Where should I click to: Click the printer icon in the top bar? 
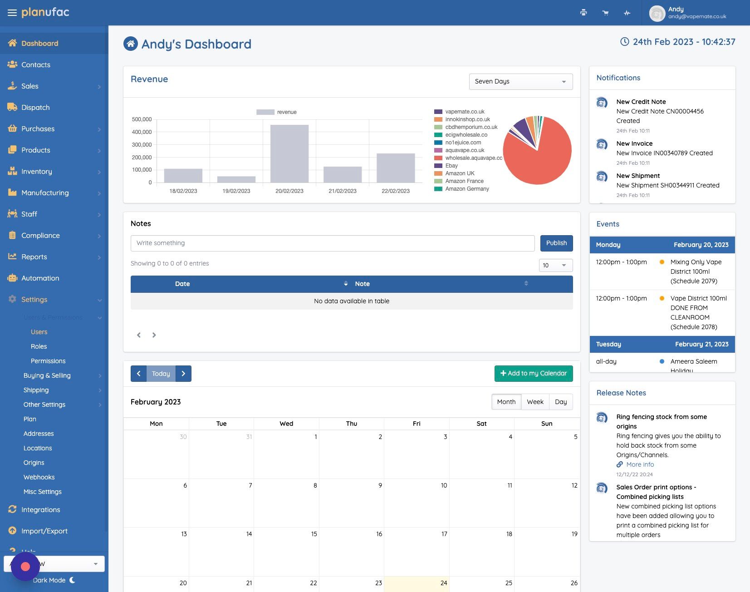(583, 13)
